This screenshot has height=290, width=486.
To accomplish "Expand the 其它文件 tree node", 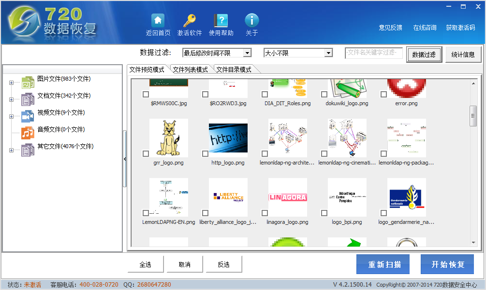I will pos(11,150).
